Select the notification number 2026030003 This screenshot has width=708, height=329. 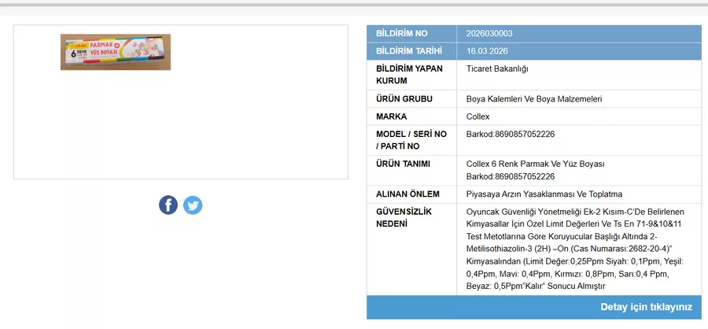[489, 34]
